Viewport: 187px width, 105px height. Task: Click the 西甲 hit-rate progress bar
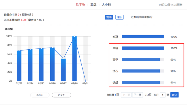pyautogui.click(x=143, y=59)
